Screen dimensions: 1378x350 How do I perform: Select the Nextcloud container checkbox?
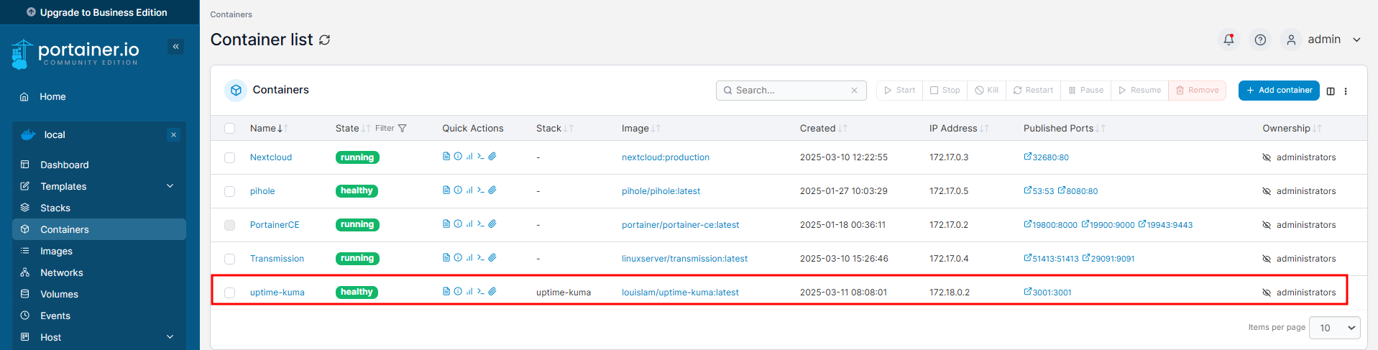tap(230, 157)
